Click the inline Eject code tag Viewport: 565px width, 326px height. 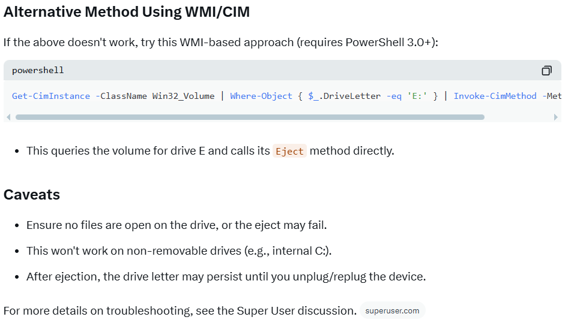point(289,151)
